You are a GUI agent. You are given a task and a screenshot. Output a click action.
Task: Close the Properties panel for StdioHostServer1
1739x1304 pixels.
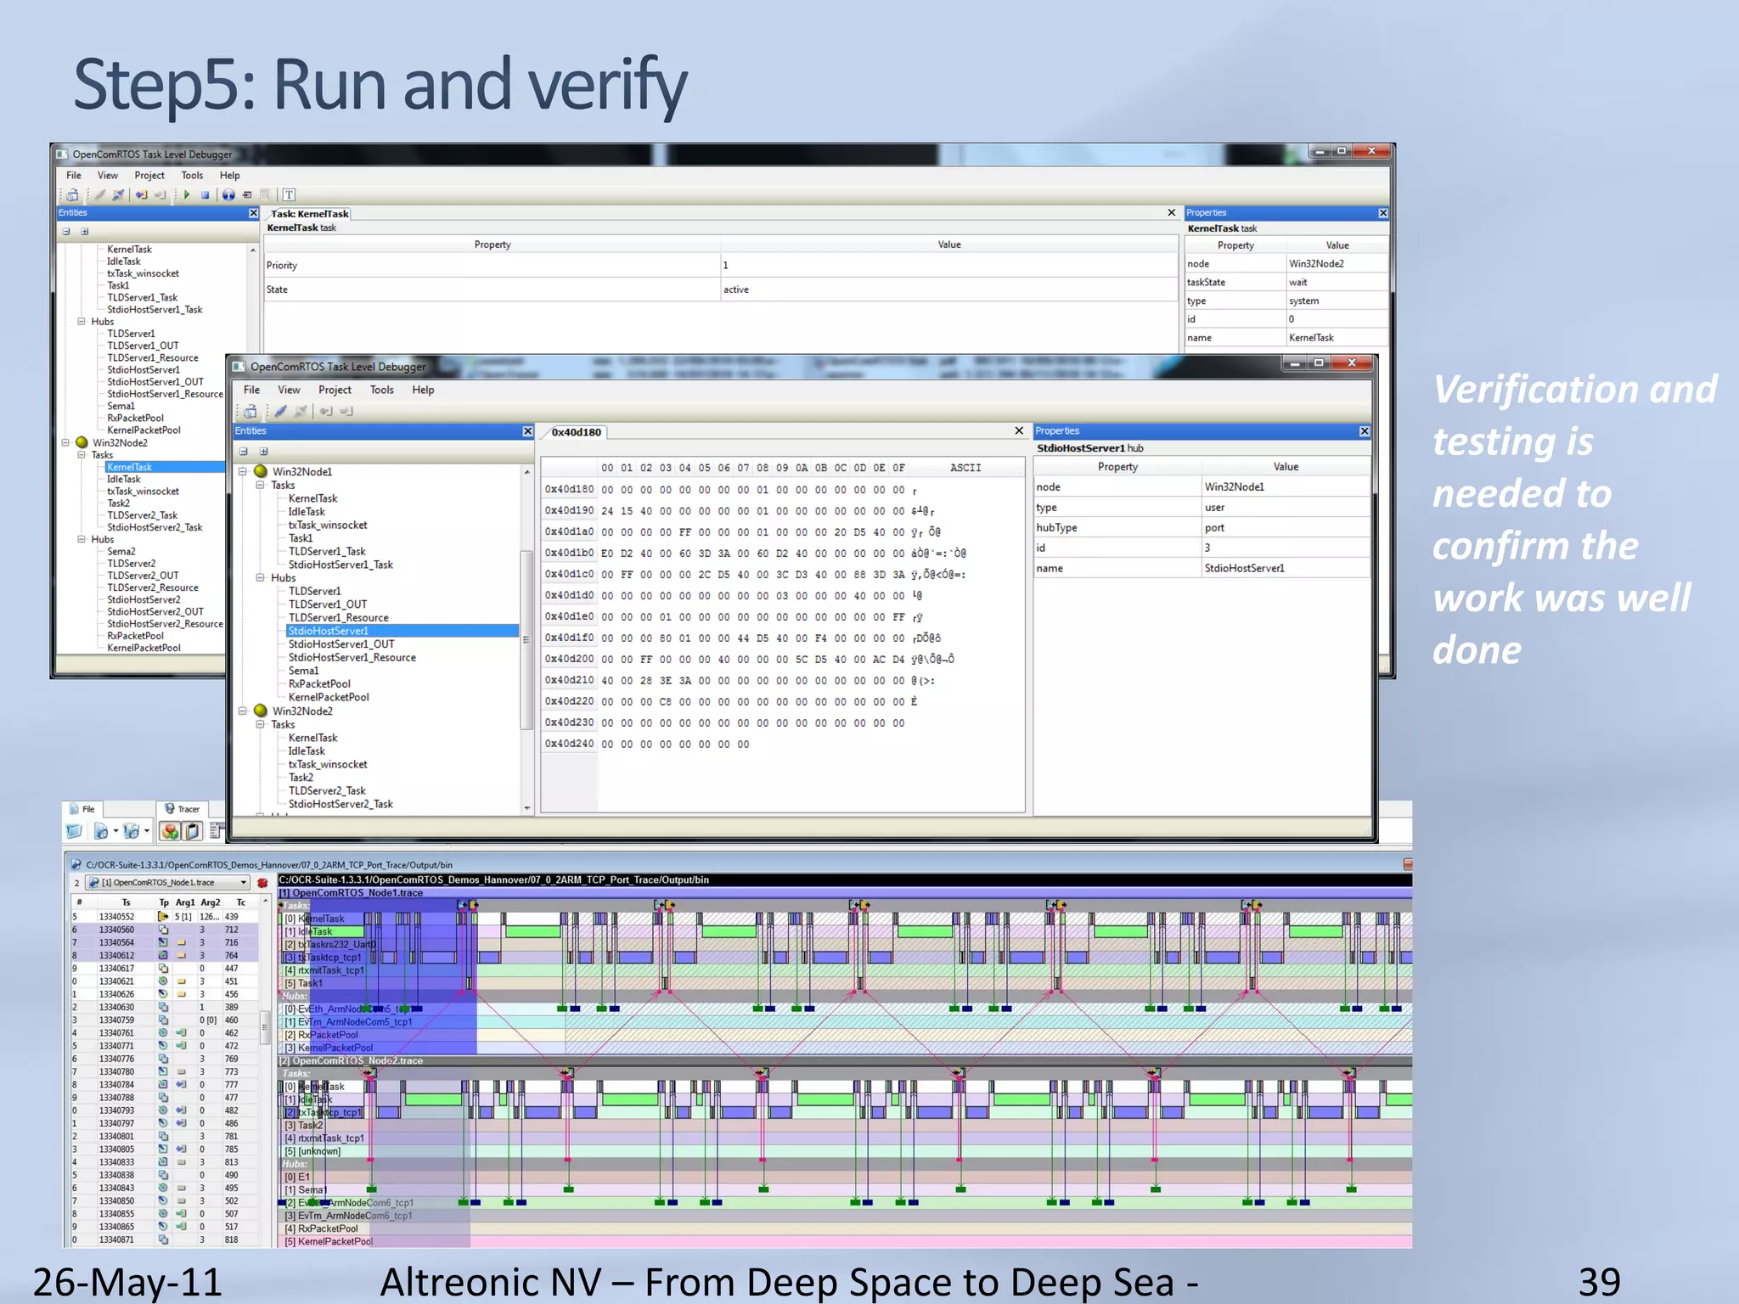(1365, 431)
